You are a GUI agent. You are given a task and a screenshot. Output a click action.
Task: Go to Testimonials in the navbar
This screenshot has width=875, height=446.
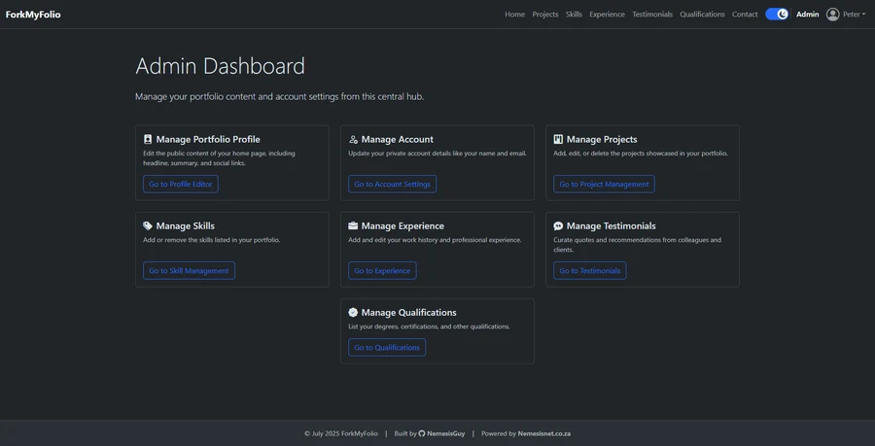651,15
